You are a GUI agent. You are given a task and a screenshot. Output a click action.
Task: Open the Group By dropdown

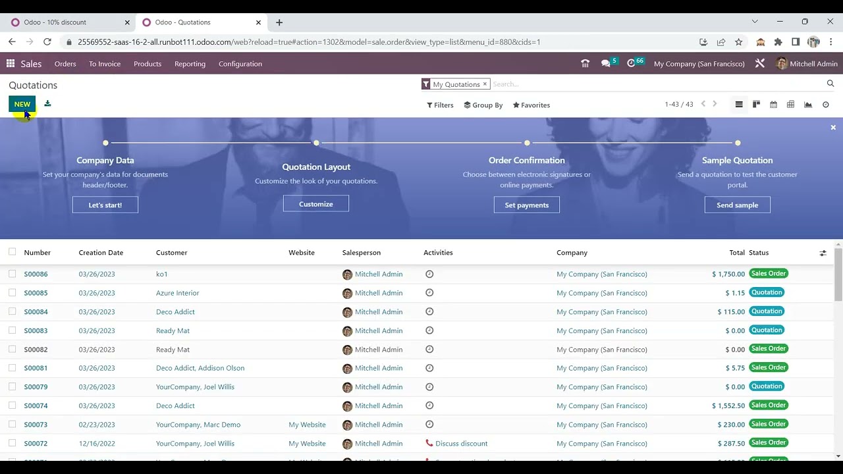point(483,105)
